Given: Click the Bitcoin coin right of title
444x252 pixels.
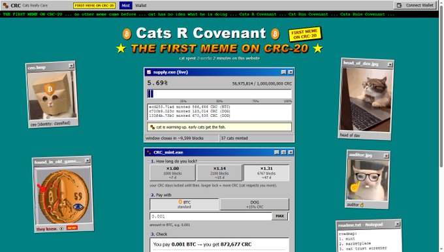Looking at the screenshot, I should click(275, 34).
